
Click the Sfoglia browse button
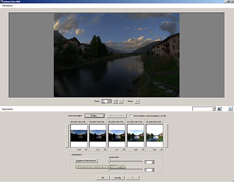pyautogui.click(x=94, y=116)
